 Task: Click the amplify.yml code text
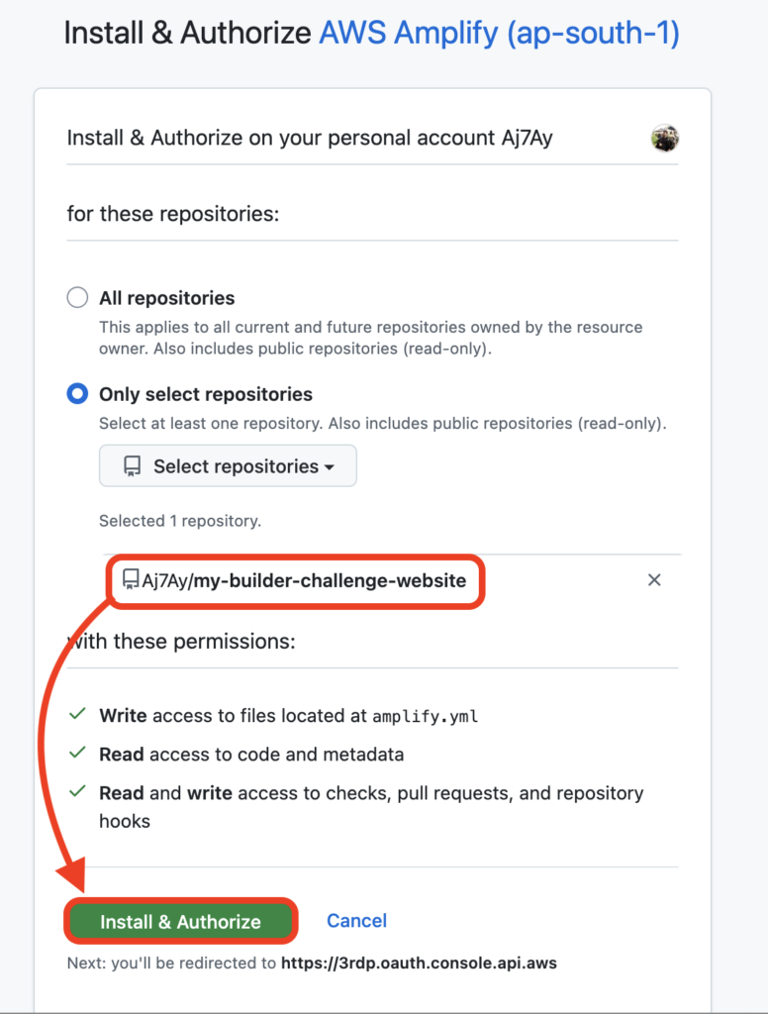pyautogui.click(x=426, y=717)
